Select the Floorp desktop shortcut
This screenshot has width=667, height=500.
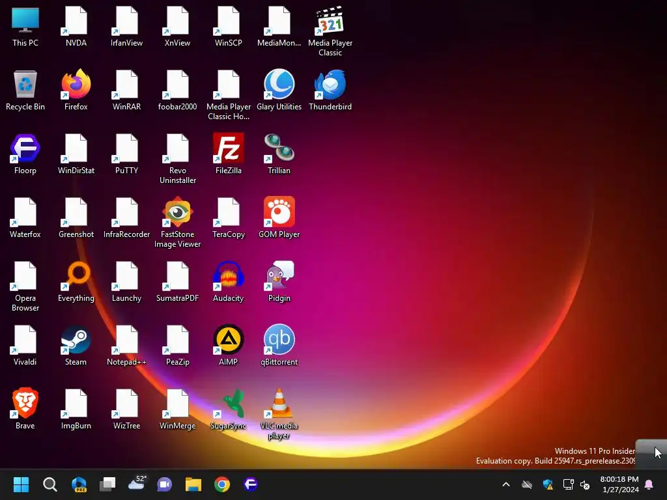(x=25, y=154)
